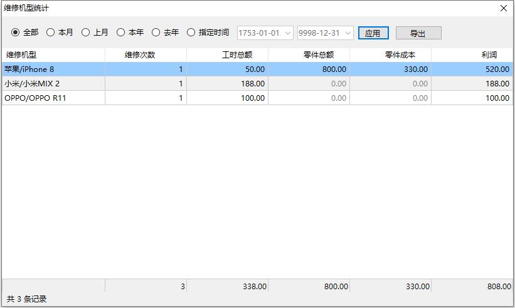Click the repair count 1 for OPPO R11

click(x=146, y=98)
